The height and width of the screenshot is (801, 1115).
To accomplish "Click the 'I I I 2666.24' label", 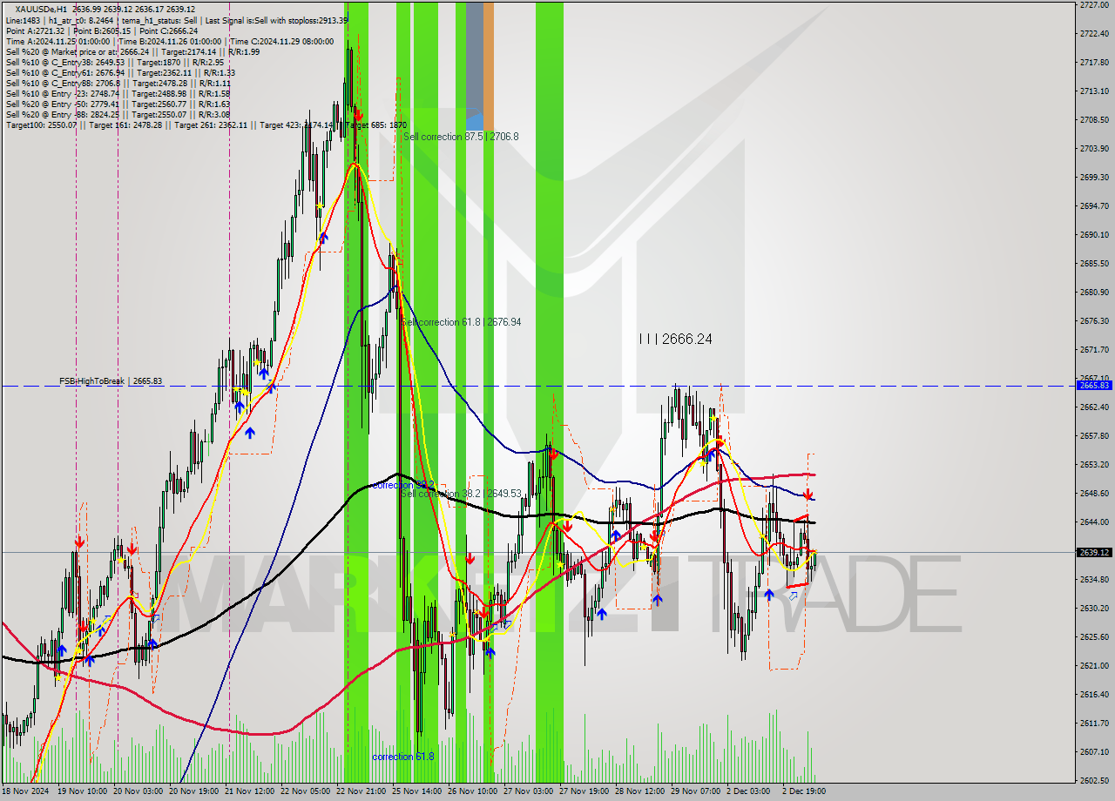I will pos(675,339).
